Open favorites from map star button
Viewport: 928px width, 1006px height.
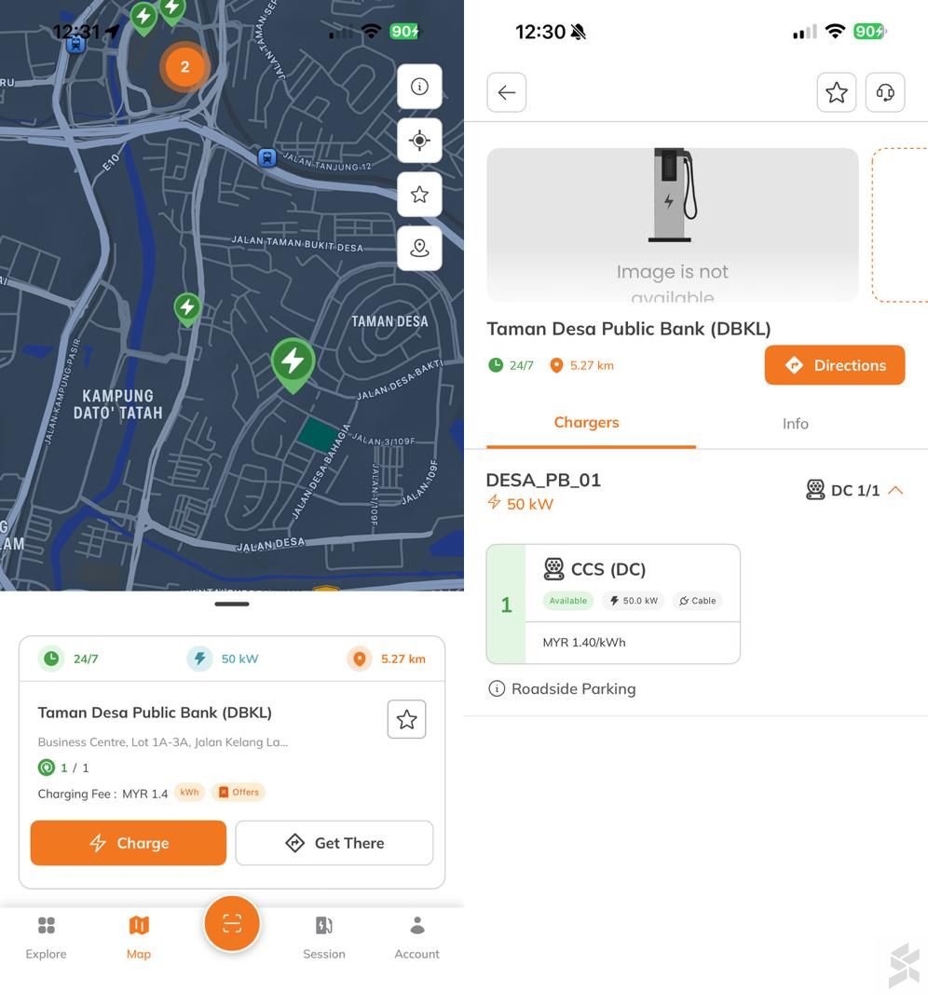419,195
